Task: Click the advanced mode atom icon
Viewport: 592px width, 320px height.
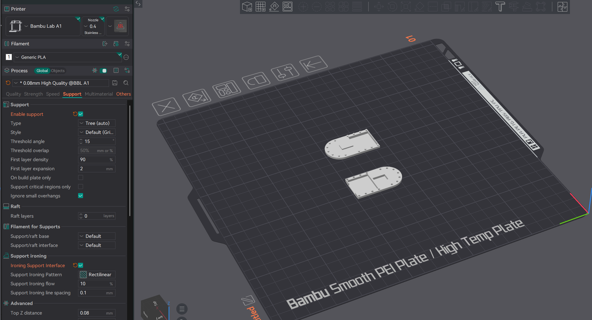Action: pyautogui.click(x=95, y=70)
